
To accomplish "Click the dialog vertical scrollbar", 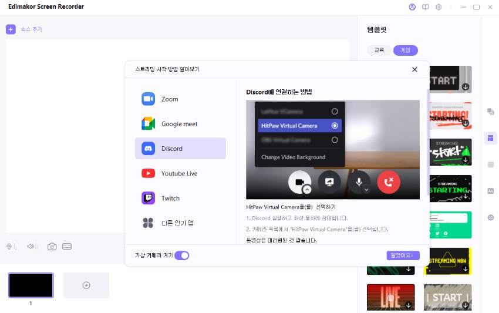I will click(x=428, y=142).
